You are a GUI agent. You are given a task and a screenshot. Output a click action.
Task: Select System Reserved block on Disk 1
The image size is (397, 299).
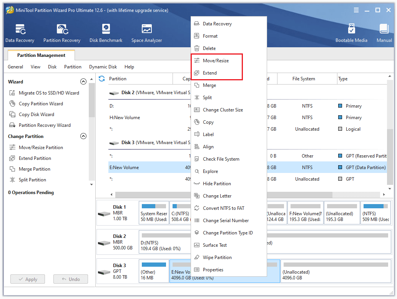tap(154, 213)
